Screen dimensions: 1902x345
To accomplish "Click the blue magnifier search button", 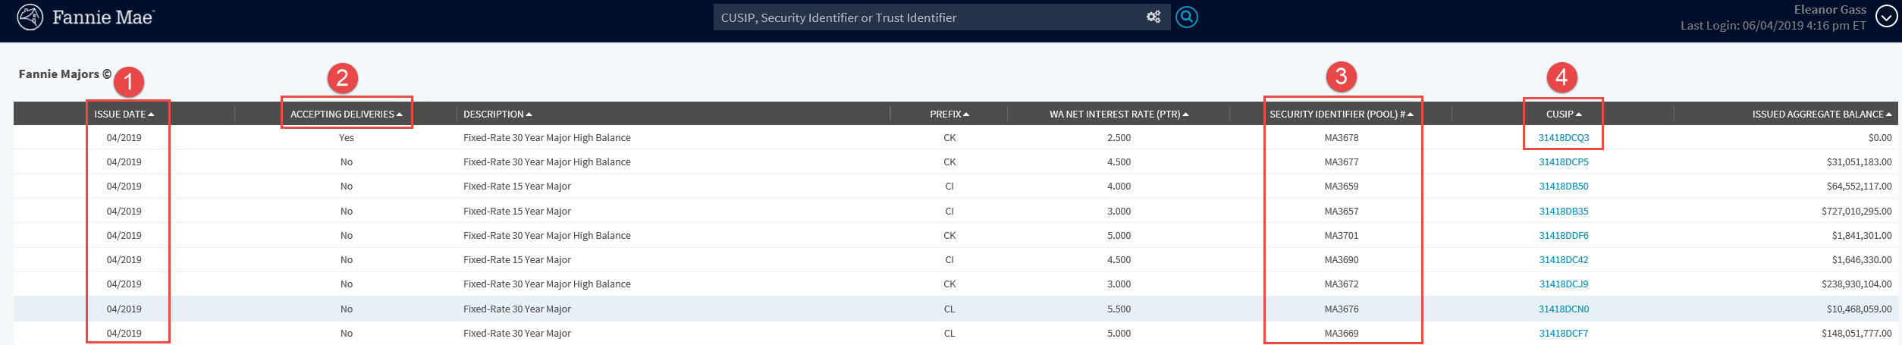I will 1186,17.
